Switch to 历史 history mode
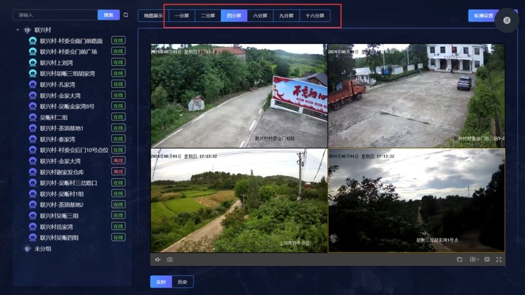The image size is (525, 295). point(182,281)
